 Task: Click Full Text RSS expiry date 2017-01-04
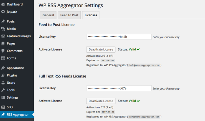[108, 112]
